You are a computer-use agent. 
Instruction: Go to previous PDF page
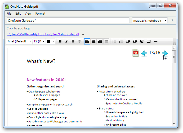(x=144, y=53)
